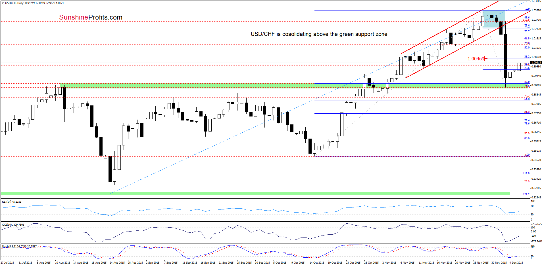The height and width of the screenshot is (265, 542).
Task: Click the 30 Nov 2015 date label
Action: (x=499, y=262)
